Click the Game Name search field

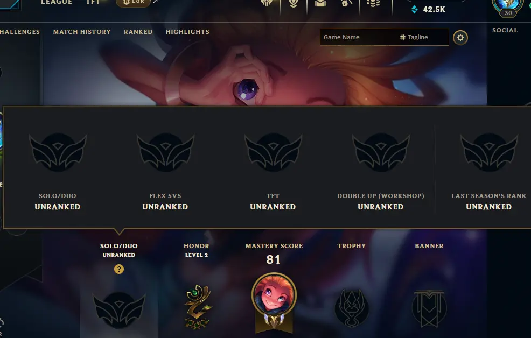tap(359, 37)
